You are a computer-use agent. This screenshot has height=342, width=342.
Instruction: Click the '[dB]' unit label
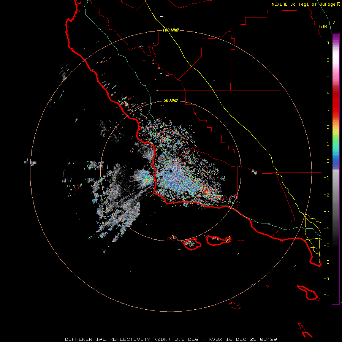pyautogui.click(x=325, y=26)
